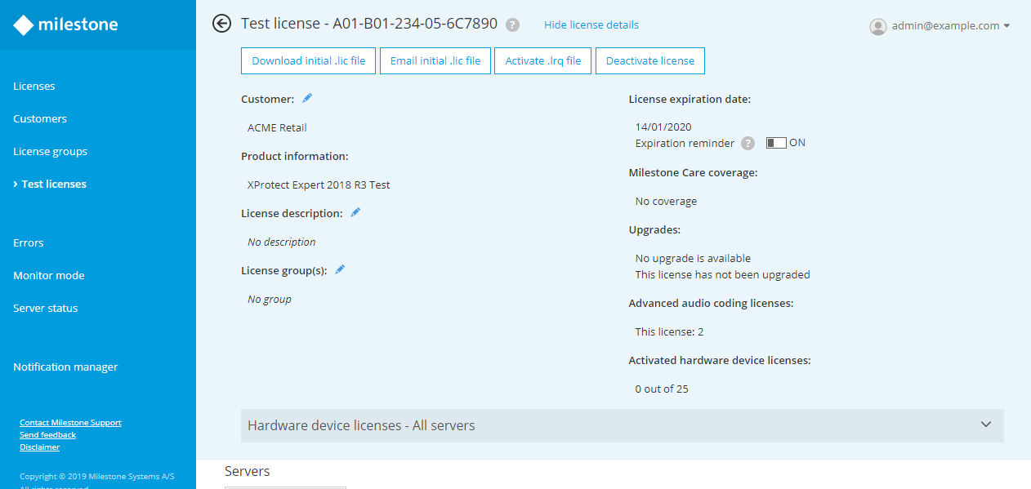1031x489 pixels.
Task: Click Download initial .lic file button
Action: [x=309, y=61]
